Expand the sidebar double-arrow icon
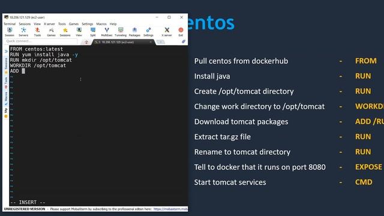 point(6,52)
